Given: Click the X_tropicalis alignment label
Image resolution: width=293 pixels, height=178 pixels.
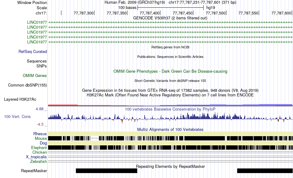Looking at the screenshot, I should (x=36, y=157).
